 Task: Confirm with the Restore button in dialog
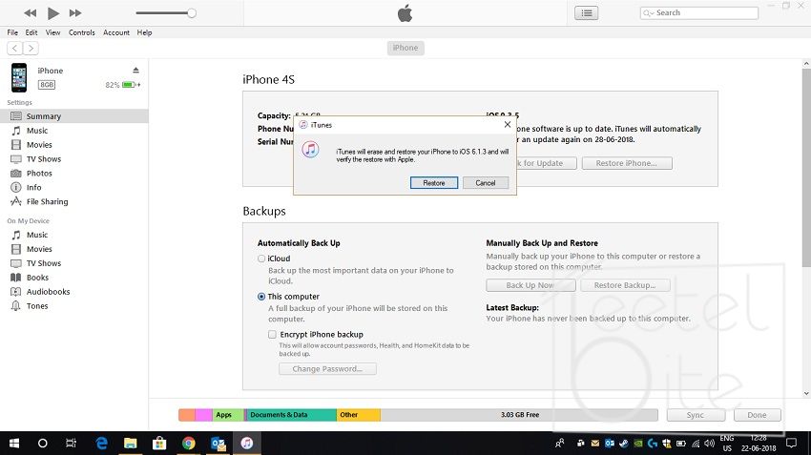(x=434, y=183)
